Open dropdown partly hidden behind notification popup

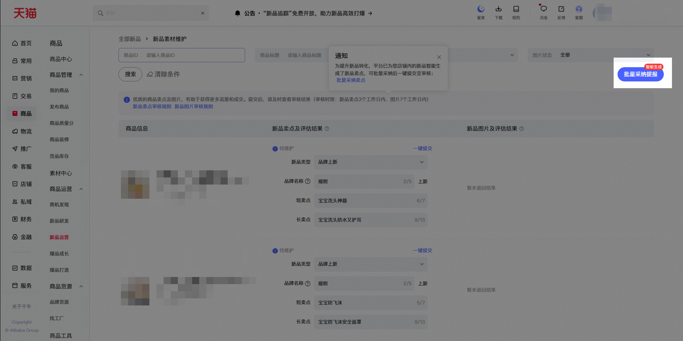tap(512, 55)
